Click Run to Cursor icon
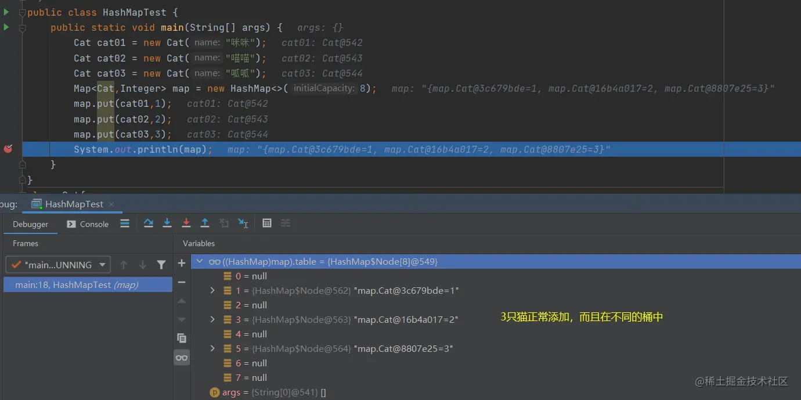This screenshot has width=801, height=400. pyautogui.click(x=243, y=223)
